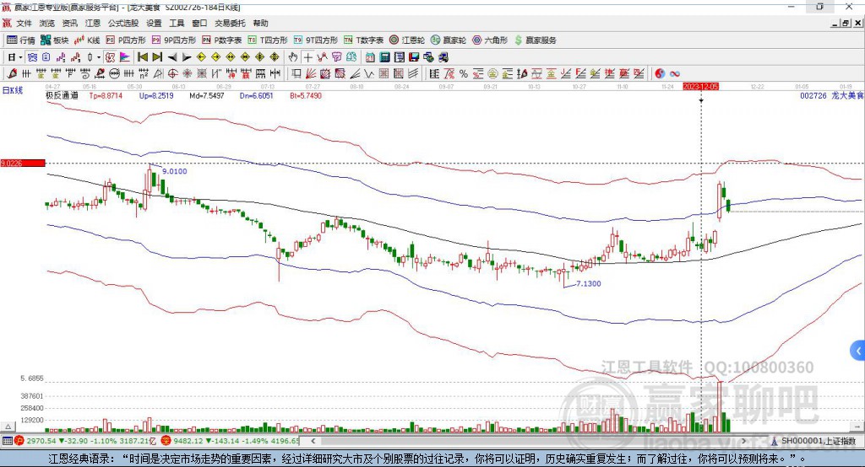Viewport: 865px width, 467px height.
Task: Open the 江恩轮 Gann wheel
Action: [x=407, y=40]
